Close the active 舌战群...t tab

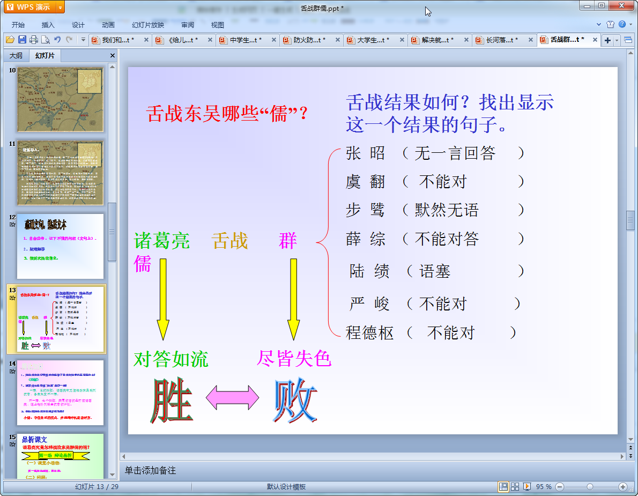pos(595,40)
